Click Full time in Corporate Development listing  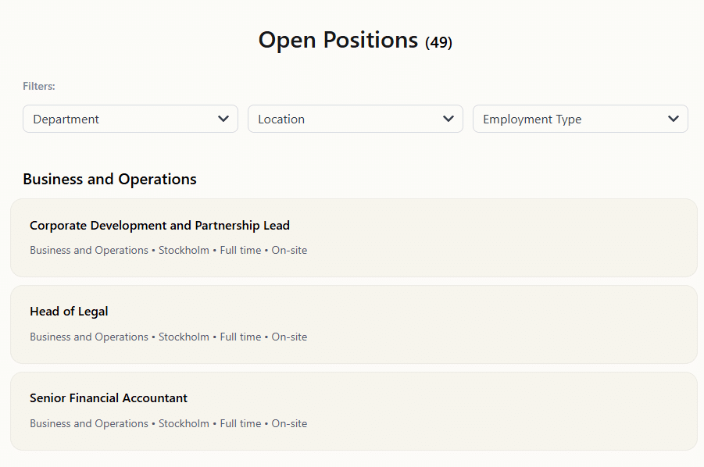(x=241, y=251)
